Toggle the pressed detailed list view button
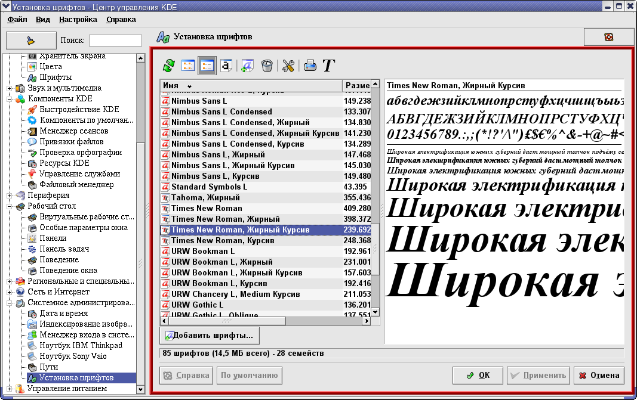This screenshot has height=400, width=637. tap(207, 66)
